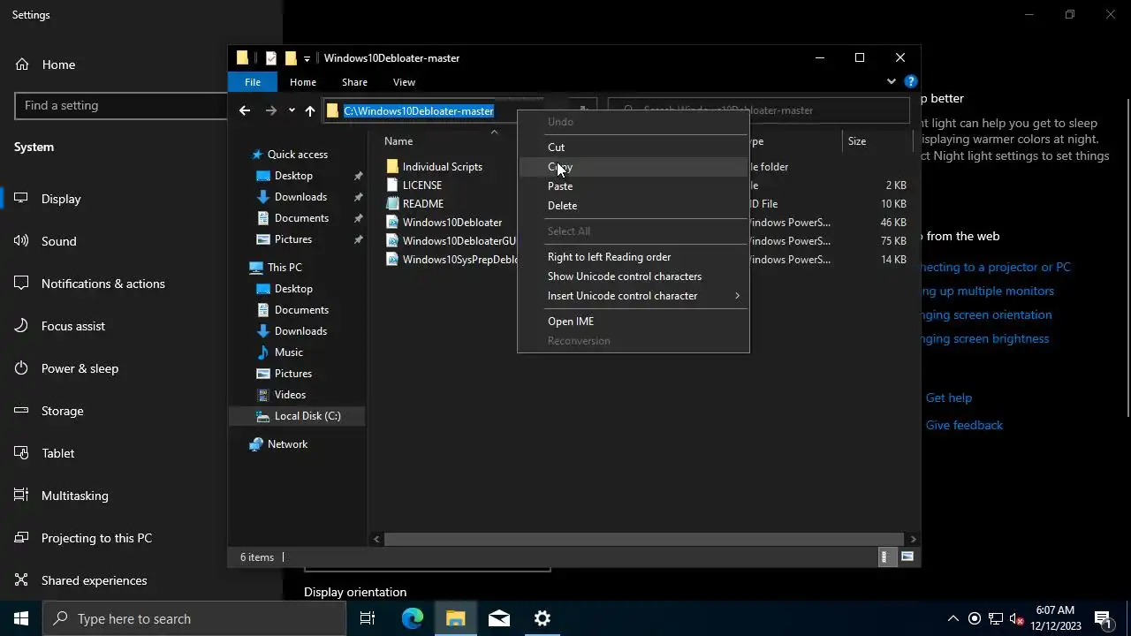Open the Share ribbon tab
Viewport: 1131px width, 636px height.
[354, 82]
